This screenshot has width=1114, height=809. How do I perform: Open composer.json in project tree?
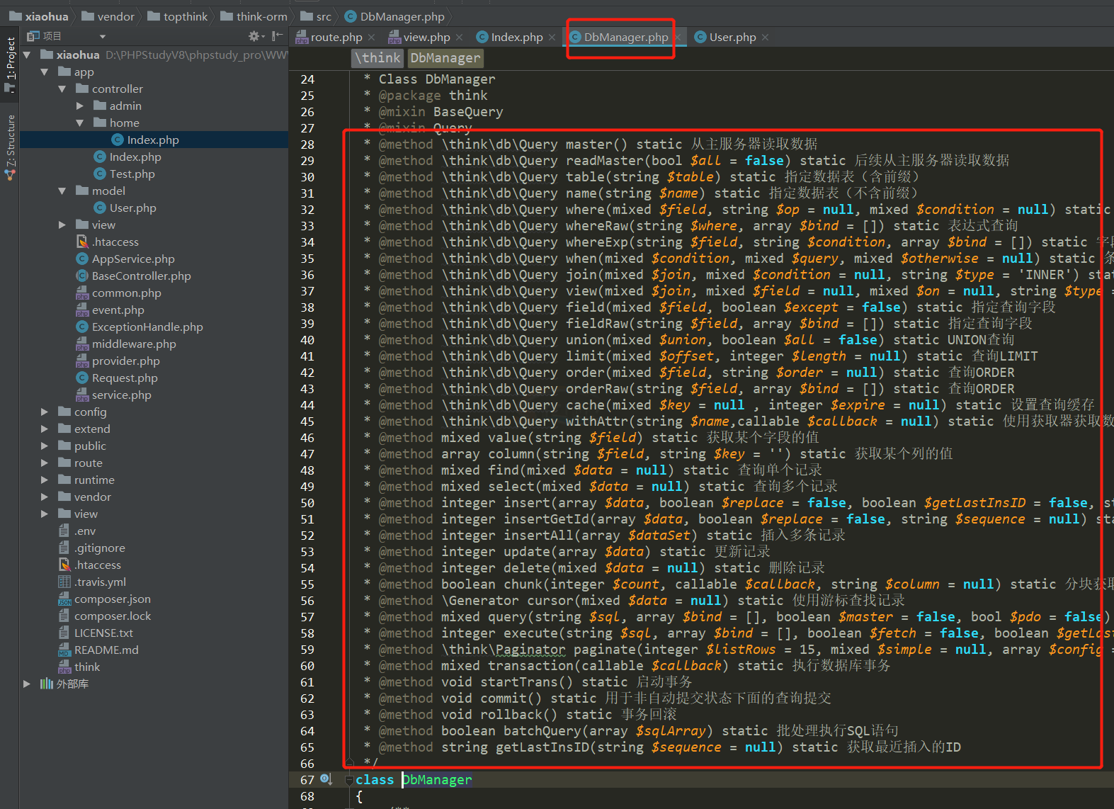coord(105,599)
